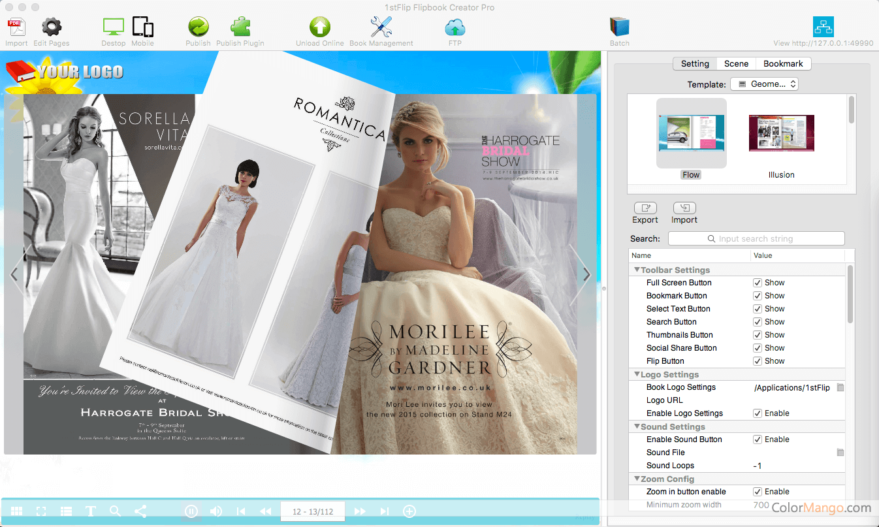Flip to previous page using left arrow
The width and height of the screenshot is (879, 527).
(14, 275)
